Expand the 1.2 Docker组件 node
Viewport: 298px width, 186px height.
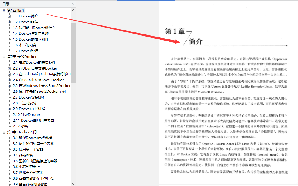pos(9,22)
